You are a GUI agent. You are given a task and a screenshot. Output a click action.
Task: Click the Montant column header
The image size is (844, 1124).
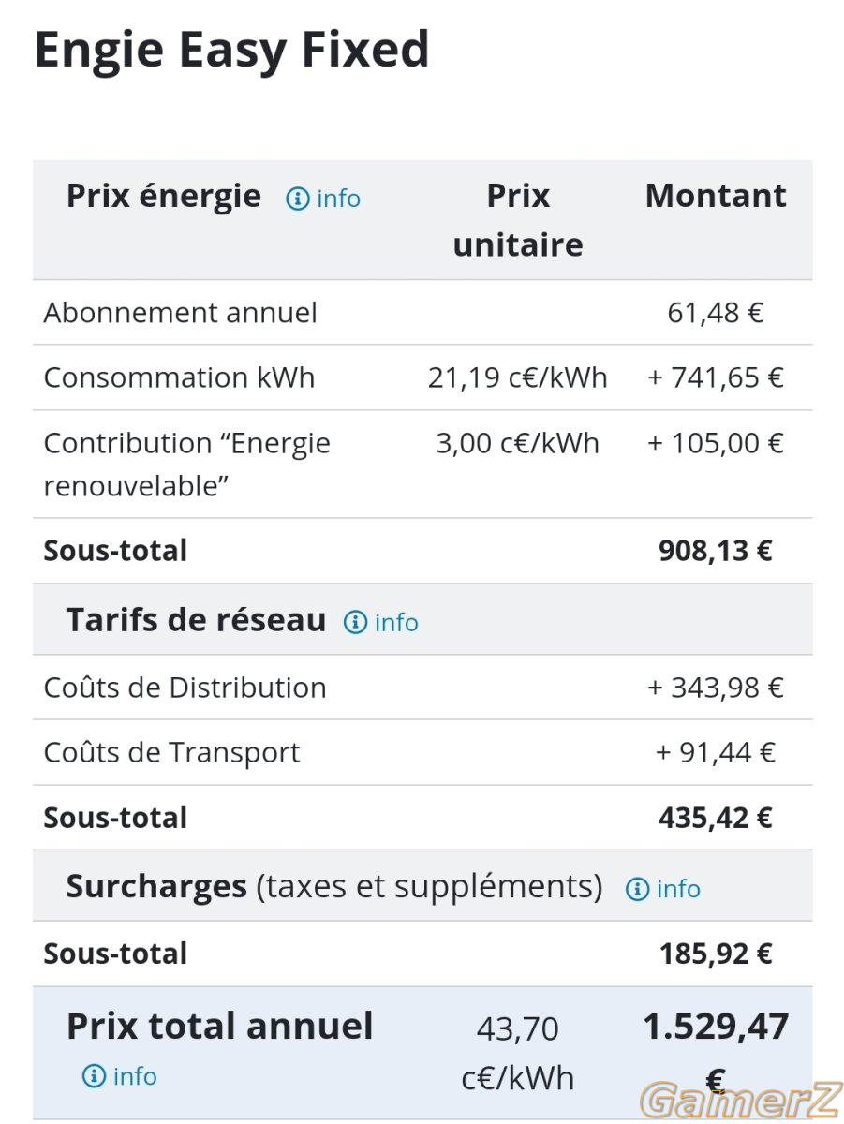point(716,196)
